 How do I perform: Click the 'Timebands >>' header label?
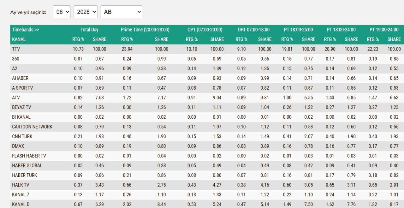[x=26, y=30]
